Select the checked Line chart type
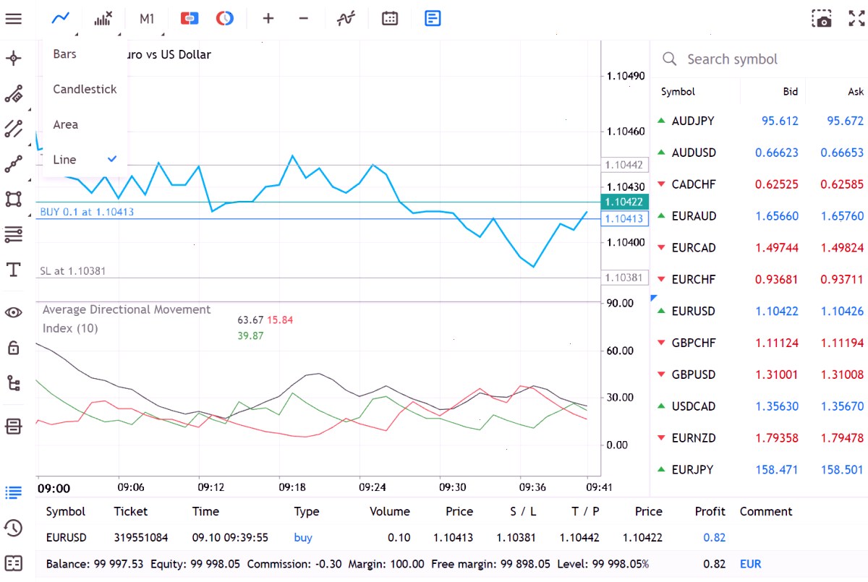 85,159
